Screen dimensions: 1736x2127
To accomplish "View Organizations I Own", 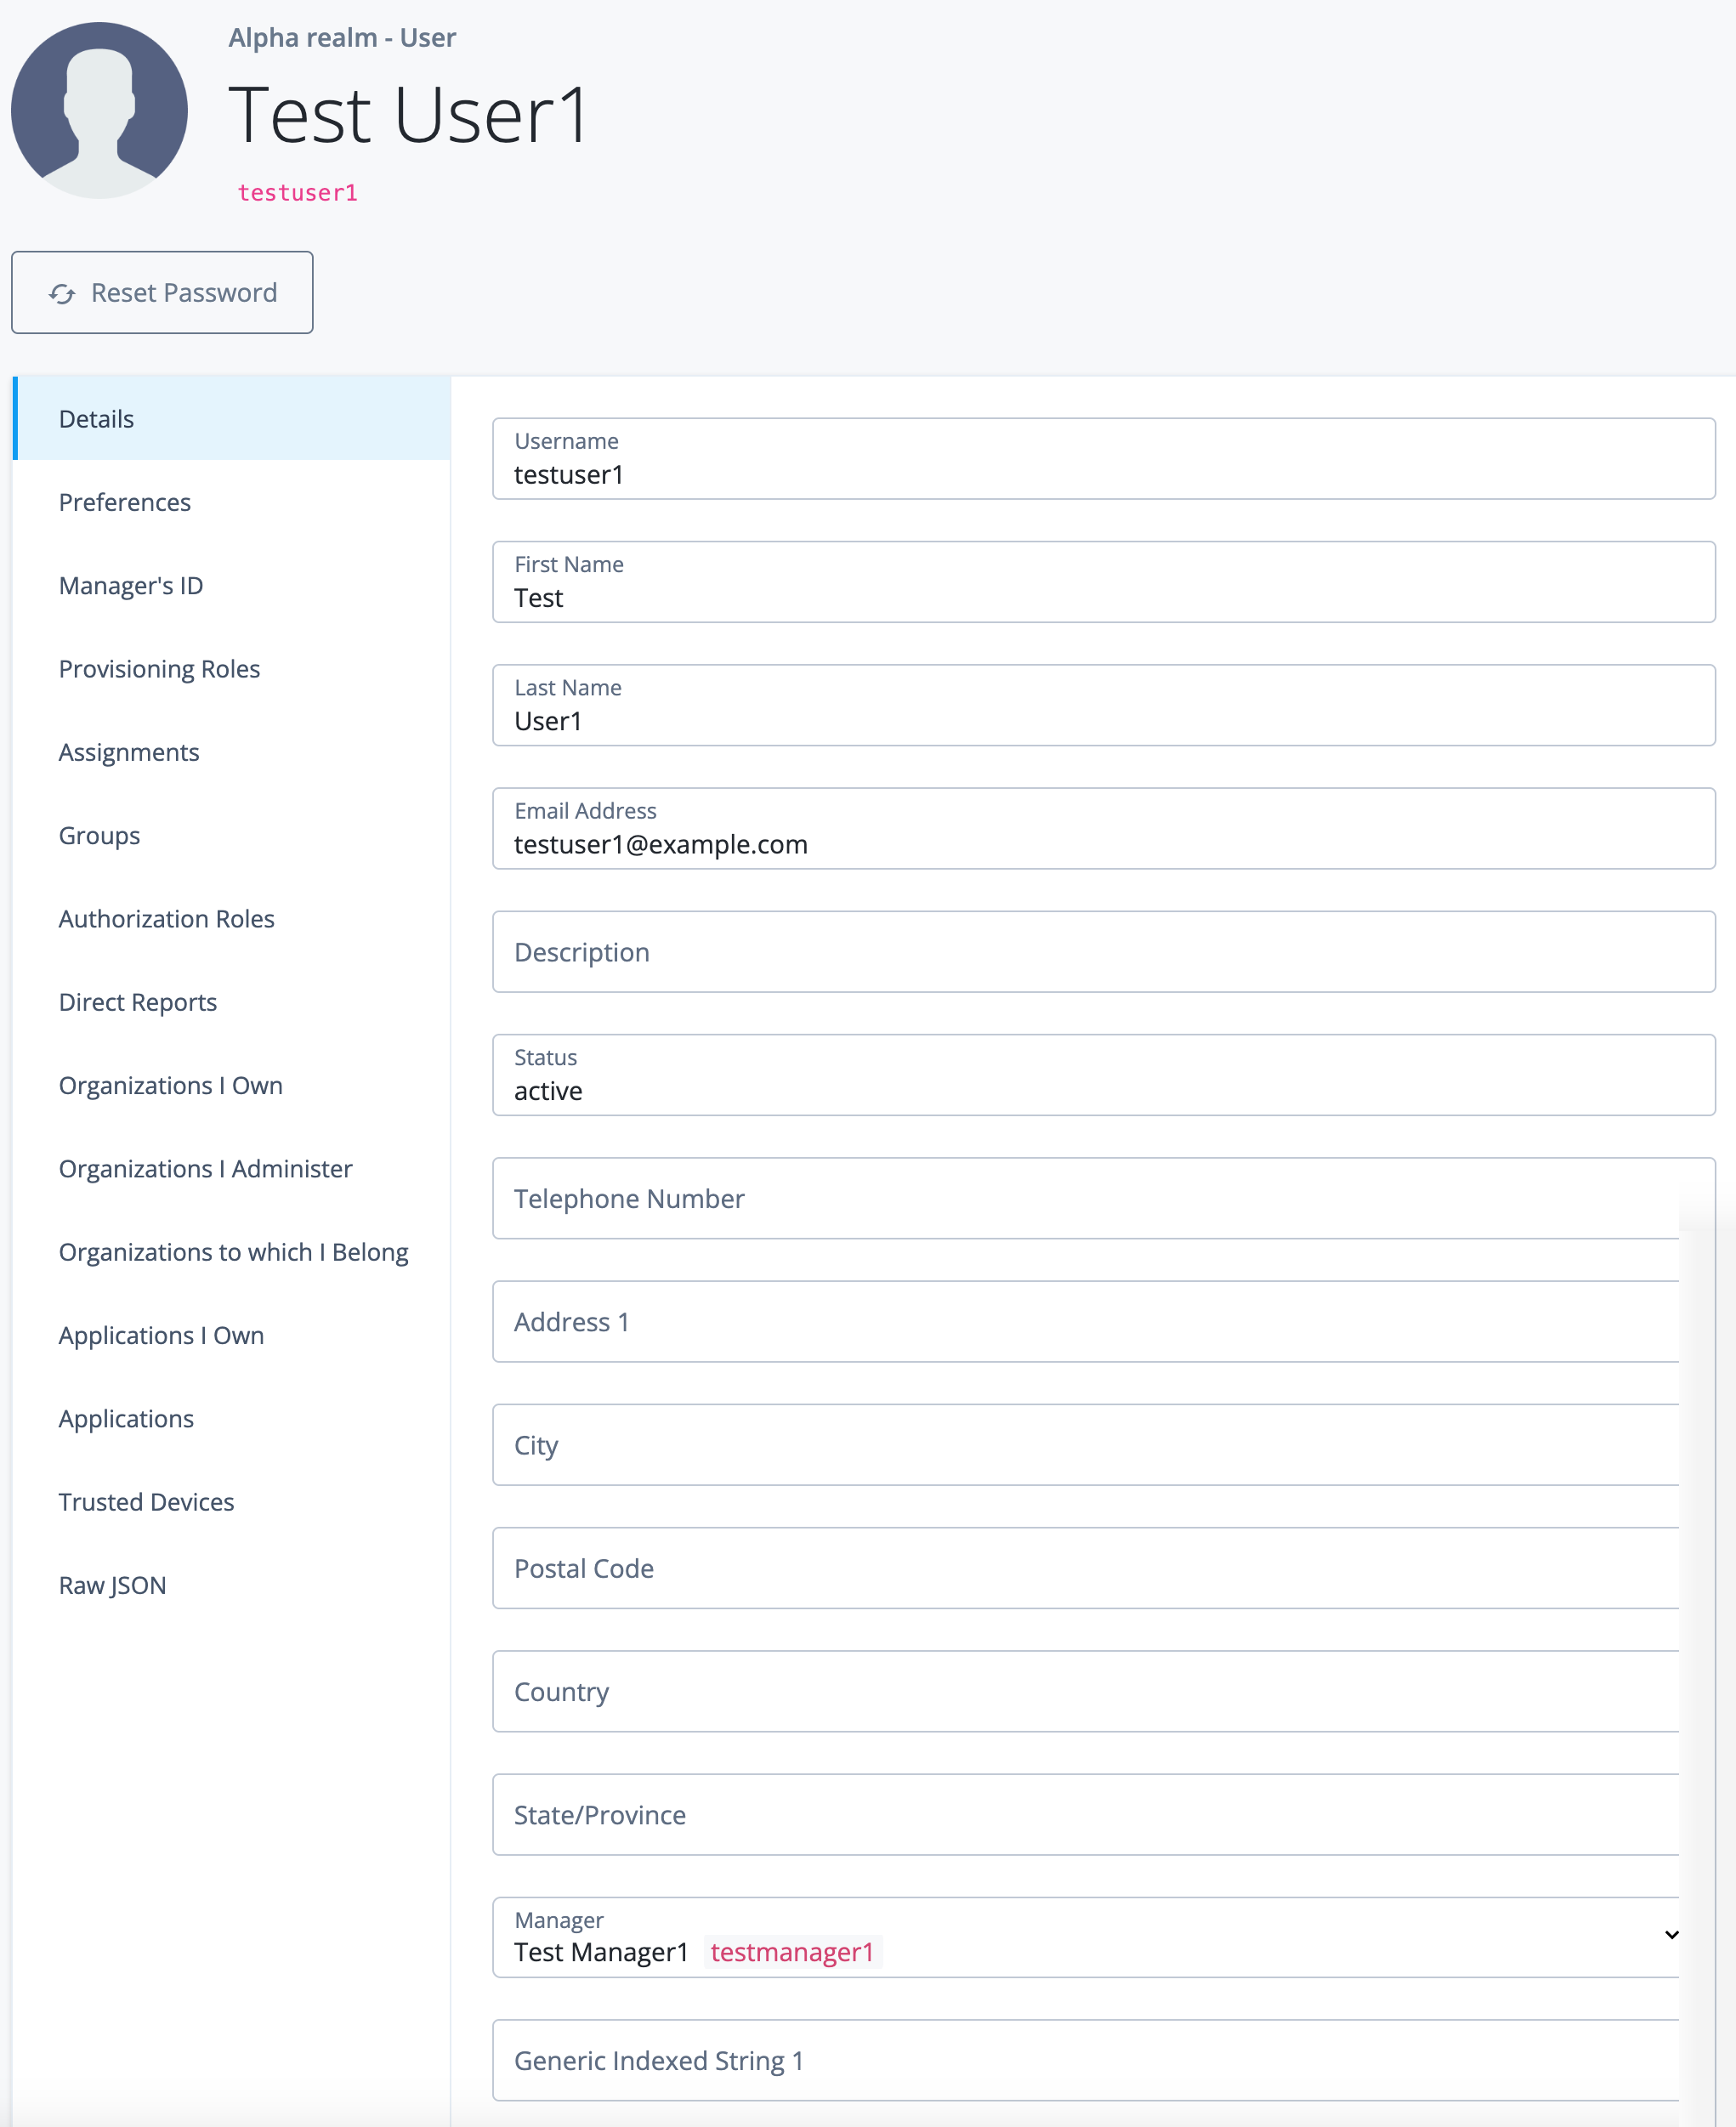I will [170, 1085].
